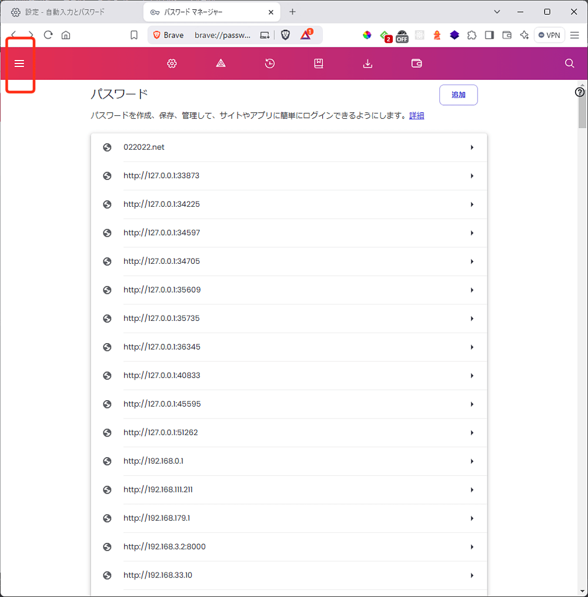Image resolution: width=588 pixels, height=597 pixels.
Task: Open Settings via the gear icon in header
Action: [x=172, y=63]
